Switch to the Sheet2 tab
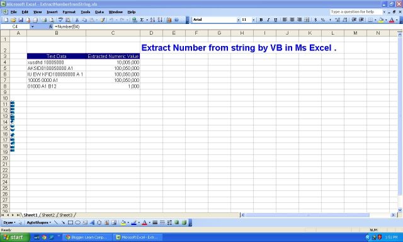 point(48,215)
